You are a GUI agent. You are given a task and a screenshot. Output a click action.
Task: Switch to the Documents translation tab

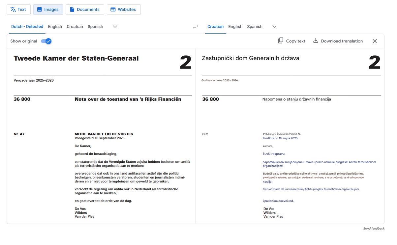click(x=85, y=10)
